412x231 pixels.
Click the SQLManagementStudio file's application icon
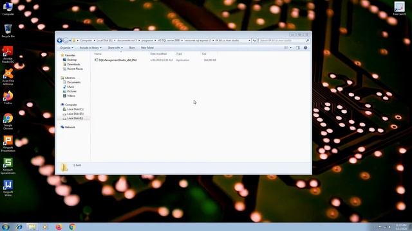tap(96, 60)
